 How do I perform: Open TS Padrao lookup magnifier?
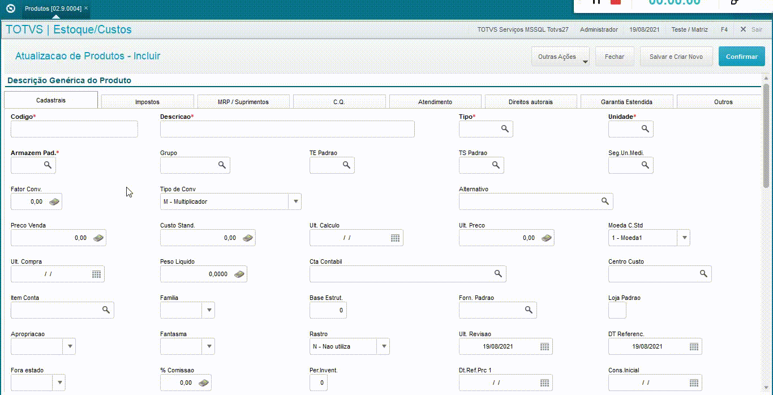[x=496, y=165]
